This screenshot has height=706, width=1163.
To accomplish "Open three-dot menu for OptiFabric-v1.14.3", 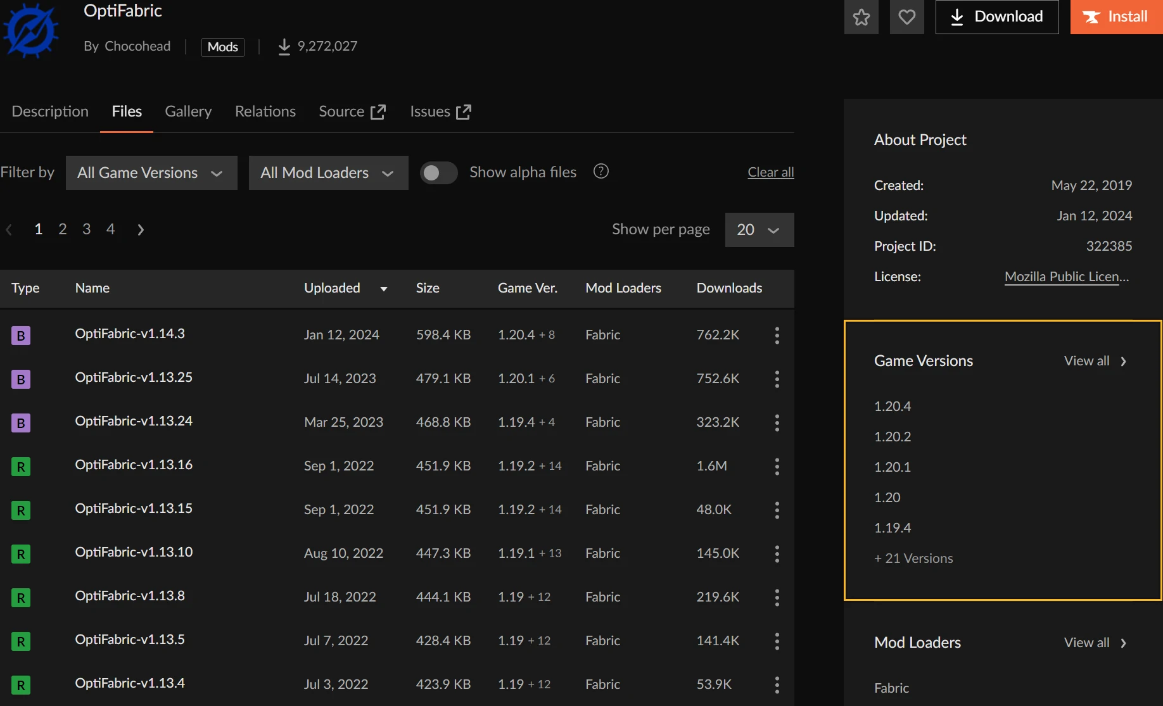I will point(777,335).
